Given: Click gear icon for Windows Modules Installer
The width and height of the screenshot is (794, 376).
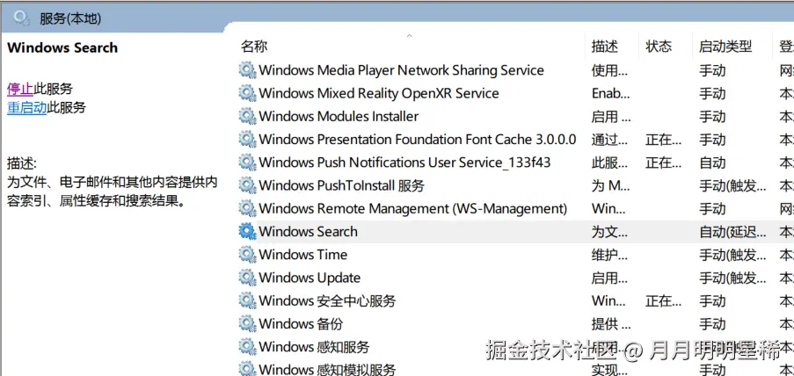Looking at the screenshot, I should coord(247,117).
